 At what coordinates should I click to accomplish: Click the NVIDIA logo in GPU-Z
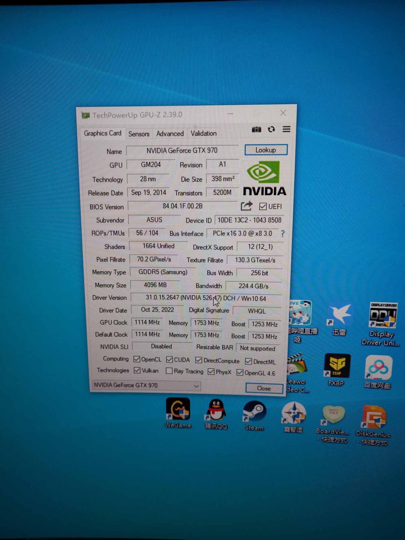(264, 179)
